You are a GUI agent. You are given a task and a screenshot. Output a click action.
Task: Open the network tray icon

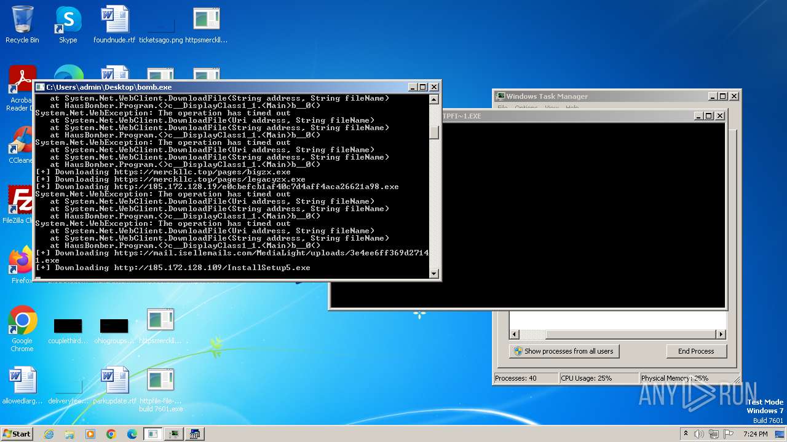[713, 434]
